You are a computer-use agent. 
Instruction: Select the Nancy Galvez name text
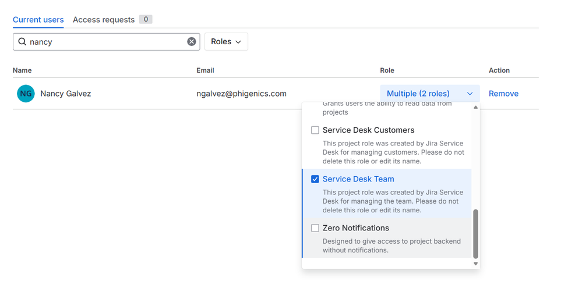[x=66, y=94]
